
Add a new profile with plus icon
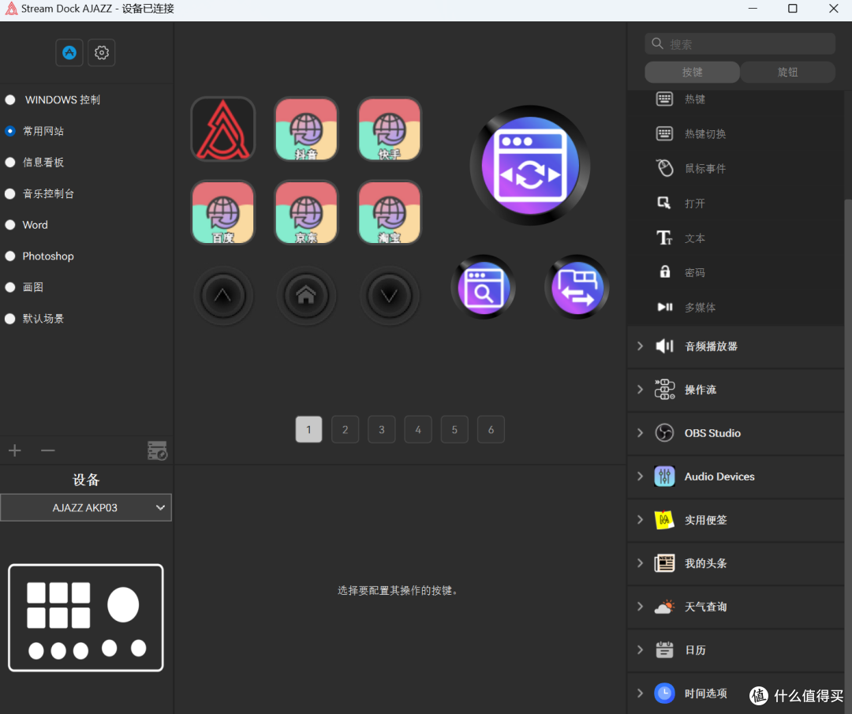(15, 450)
